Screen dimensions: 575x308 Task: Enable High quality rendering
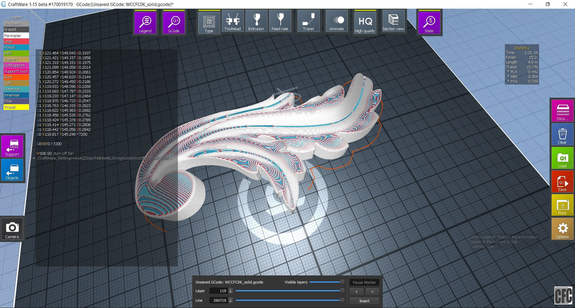[365, 22]
